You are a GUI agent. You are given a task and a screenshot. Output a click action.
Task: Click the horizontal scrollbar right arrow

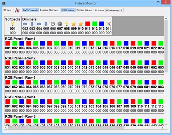163,128
